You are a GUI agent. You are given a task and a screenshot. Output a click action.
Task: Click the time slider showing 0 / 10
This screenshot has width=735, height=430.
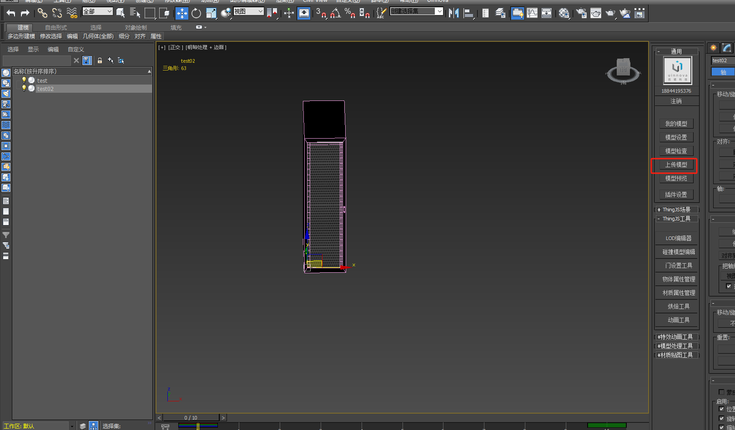[191, 418]
